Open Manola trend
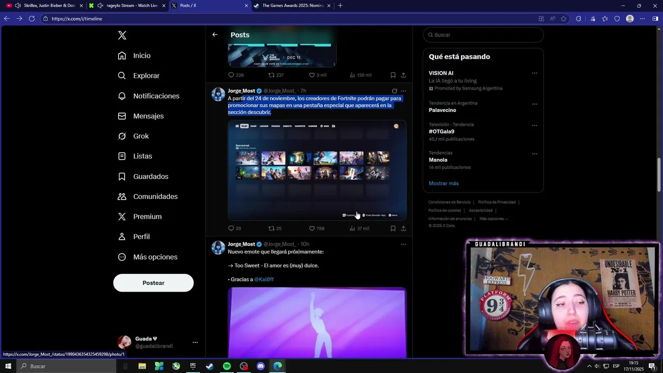This screenshot has width=663, height=373. click(x=438, y=160)
